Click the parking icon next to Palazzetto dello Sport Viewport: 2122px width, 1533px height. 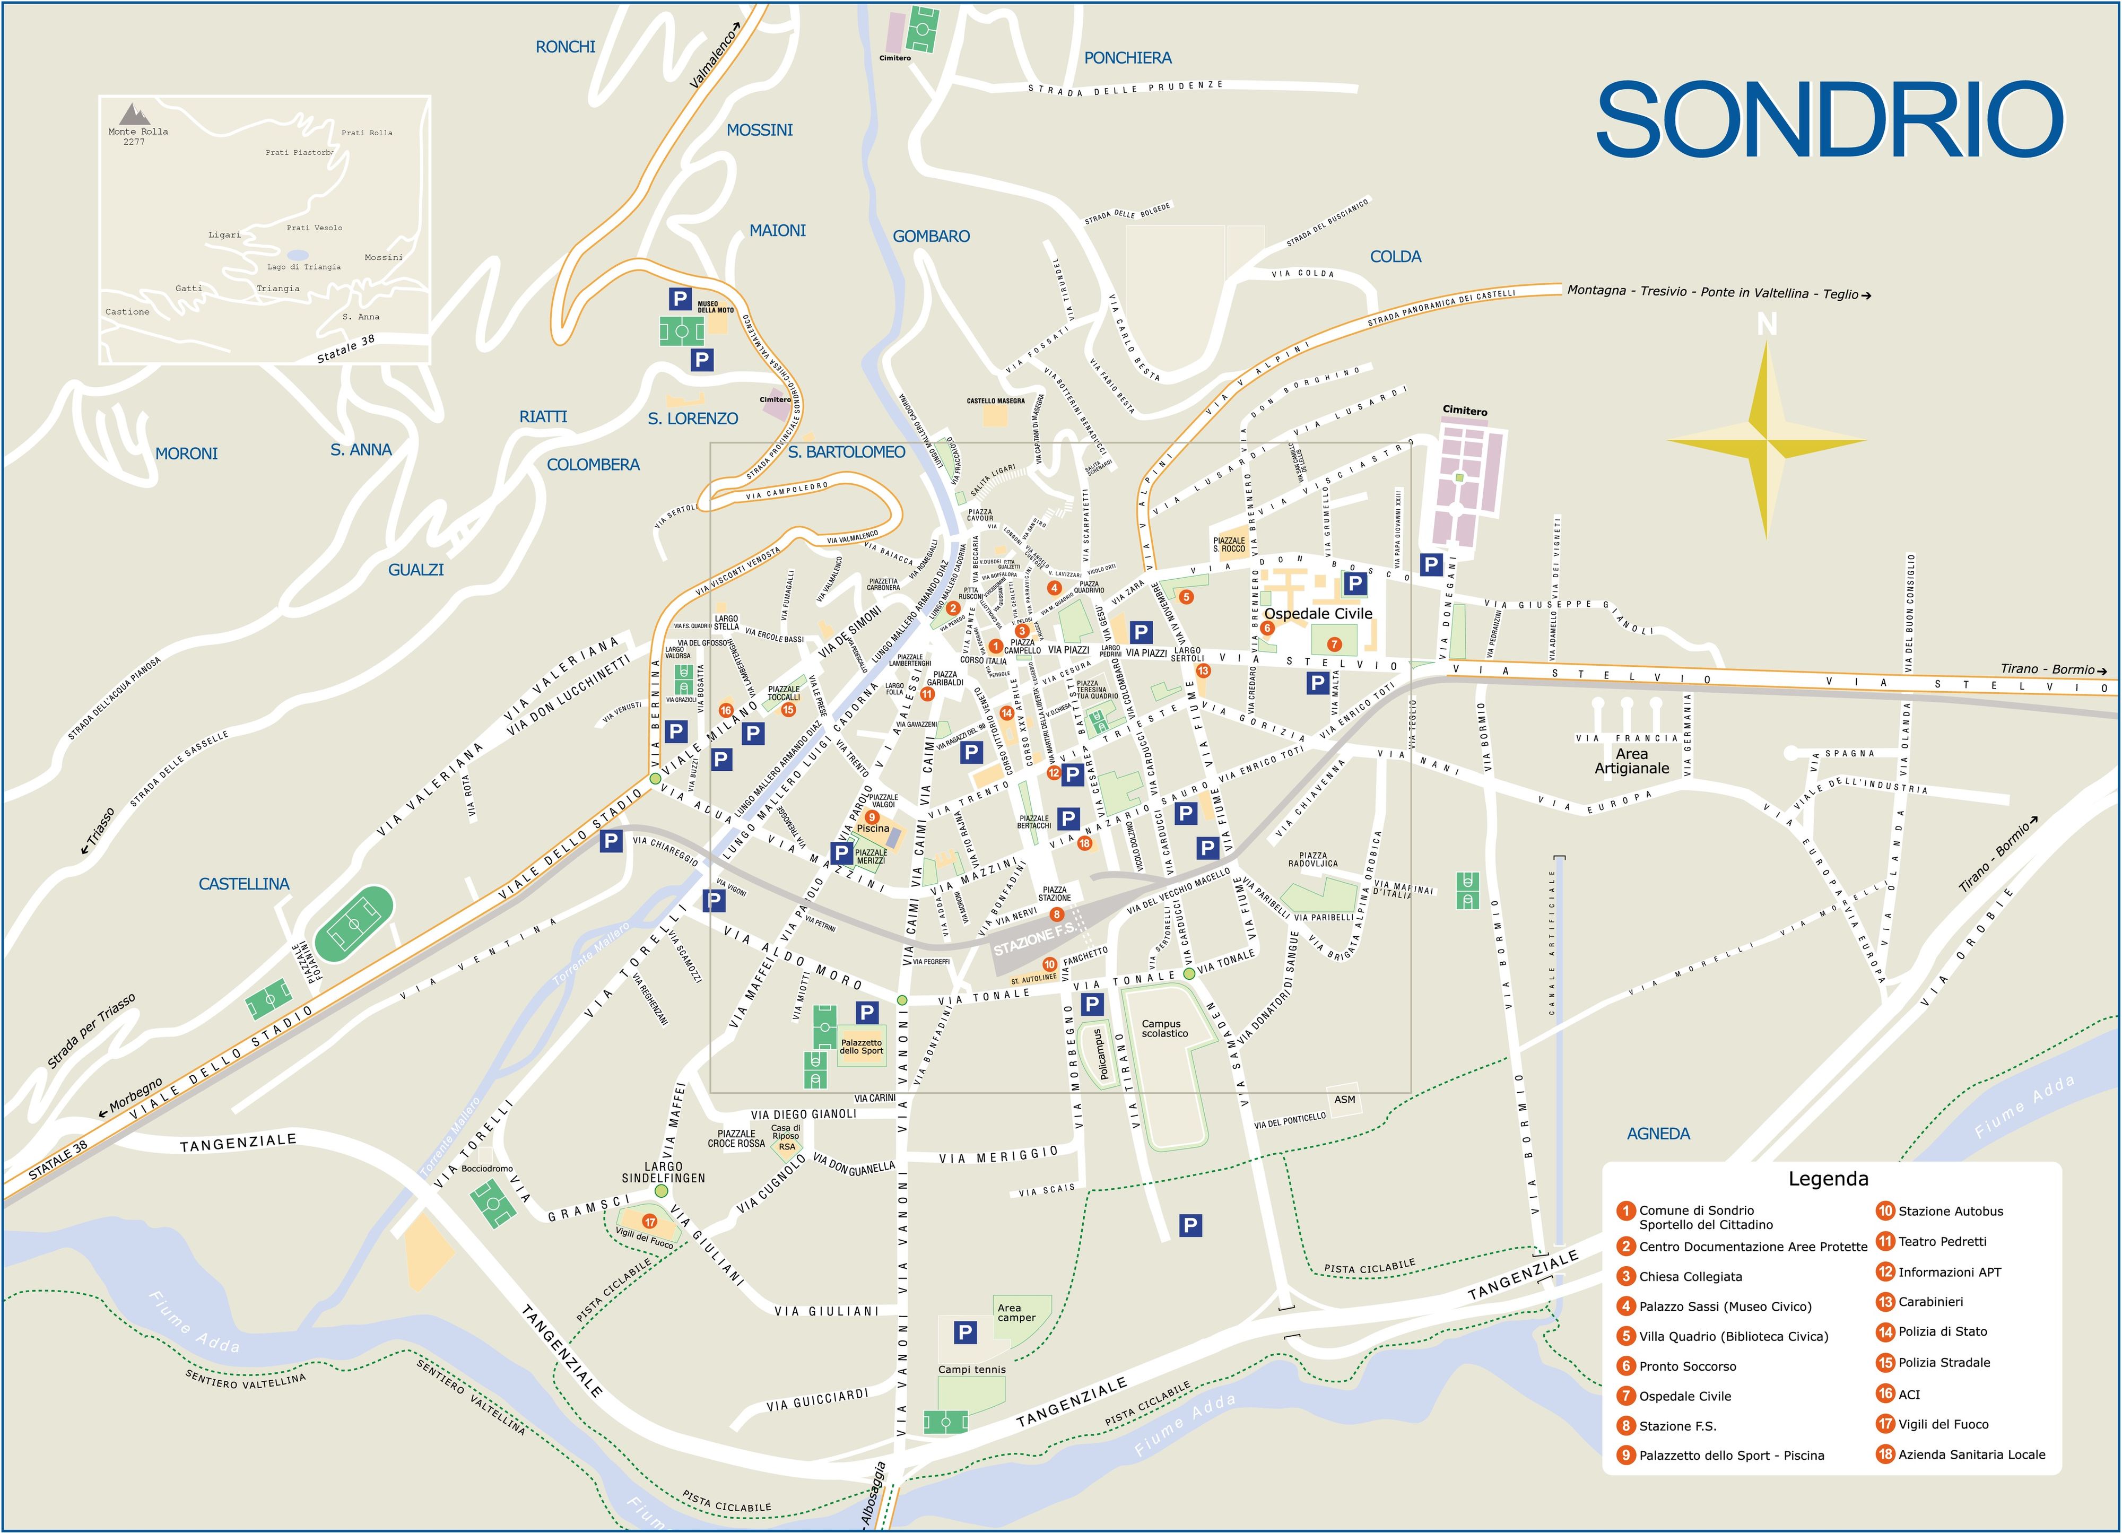click(866, 1012)
